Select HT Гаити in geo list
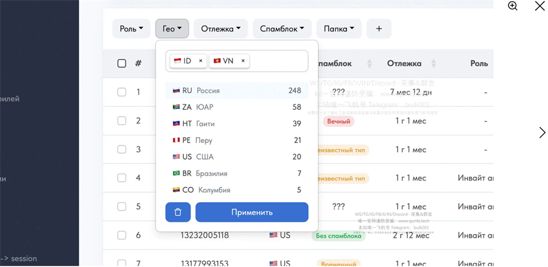Viewport: 548px width, 267px height. click(237, 124)
